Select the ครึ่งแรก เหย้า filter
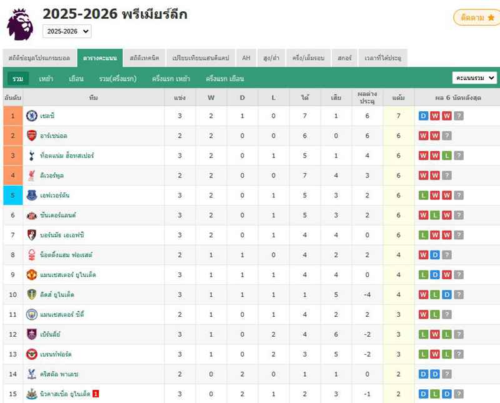This screenshot has height=403, width=500. point(171,79)
